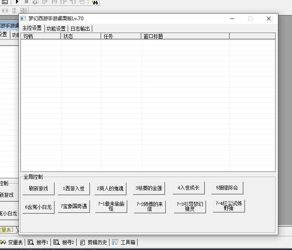Viewport: 292px width, 250px height.
Task: Click the 6含冤小白龙 button
Action: click(x=39, y=207)
